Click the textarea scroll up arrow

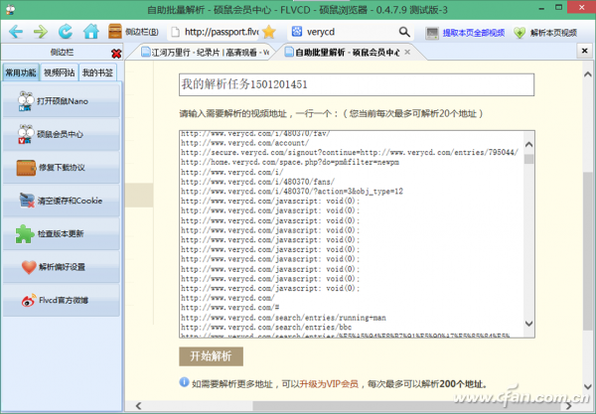pyautogui.click(x=528, y=144)
